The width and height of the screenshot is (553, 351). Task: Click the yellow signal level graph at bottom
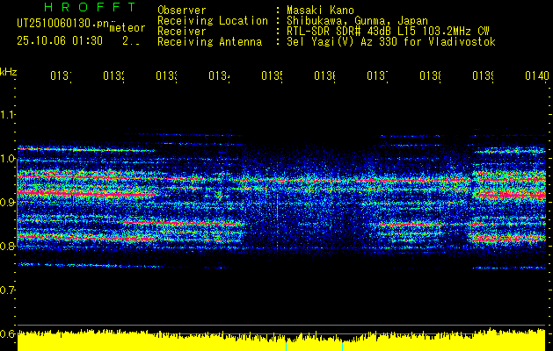[x=281, y=340]
